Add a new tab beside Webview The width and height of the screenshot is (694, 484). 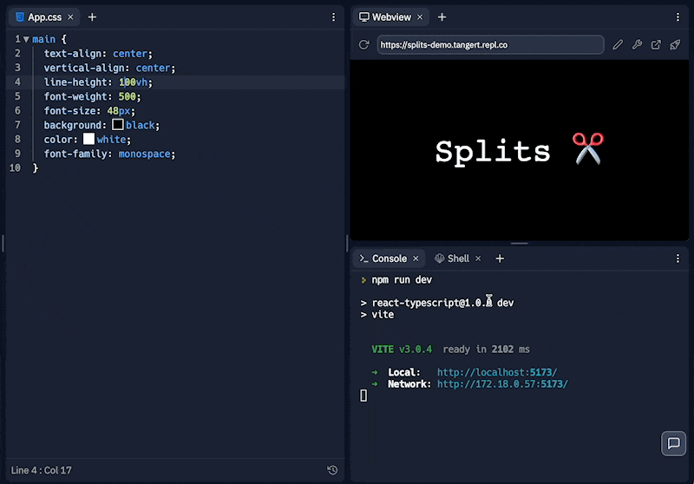tap(442, 17)
